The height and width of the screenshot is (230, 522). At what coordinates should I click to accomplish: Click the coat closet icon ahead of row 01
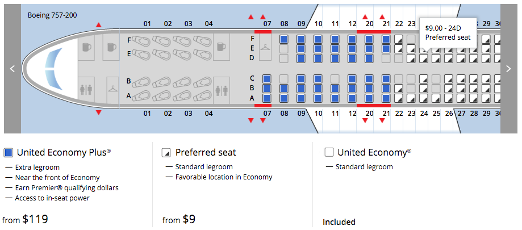[x=112, y=89]
